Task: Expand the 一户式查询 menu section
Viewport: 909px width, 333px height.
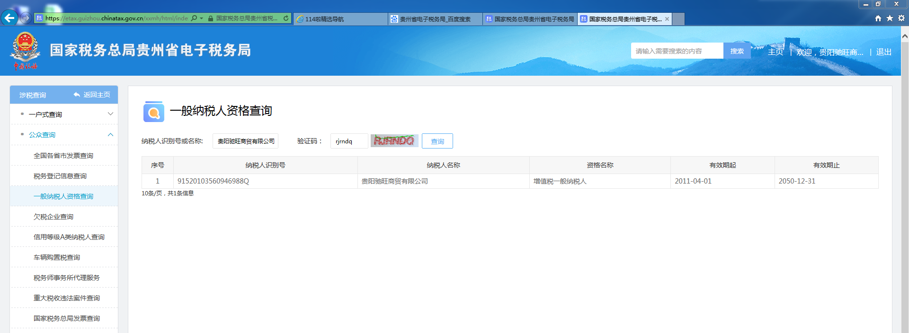Action: point(110,114)
